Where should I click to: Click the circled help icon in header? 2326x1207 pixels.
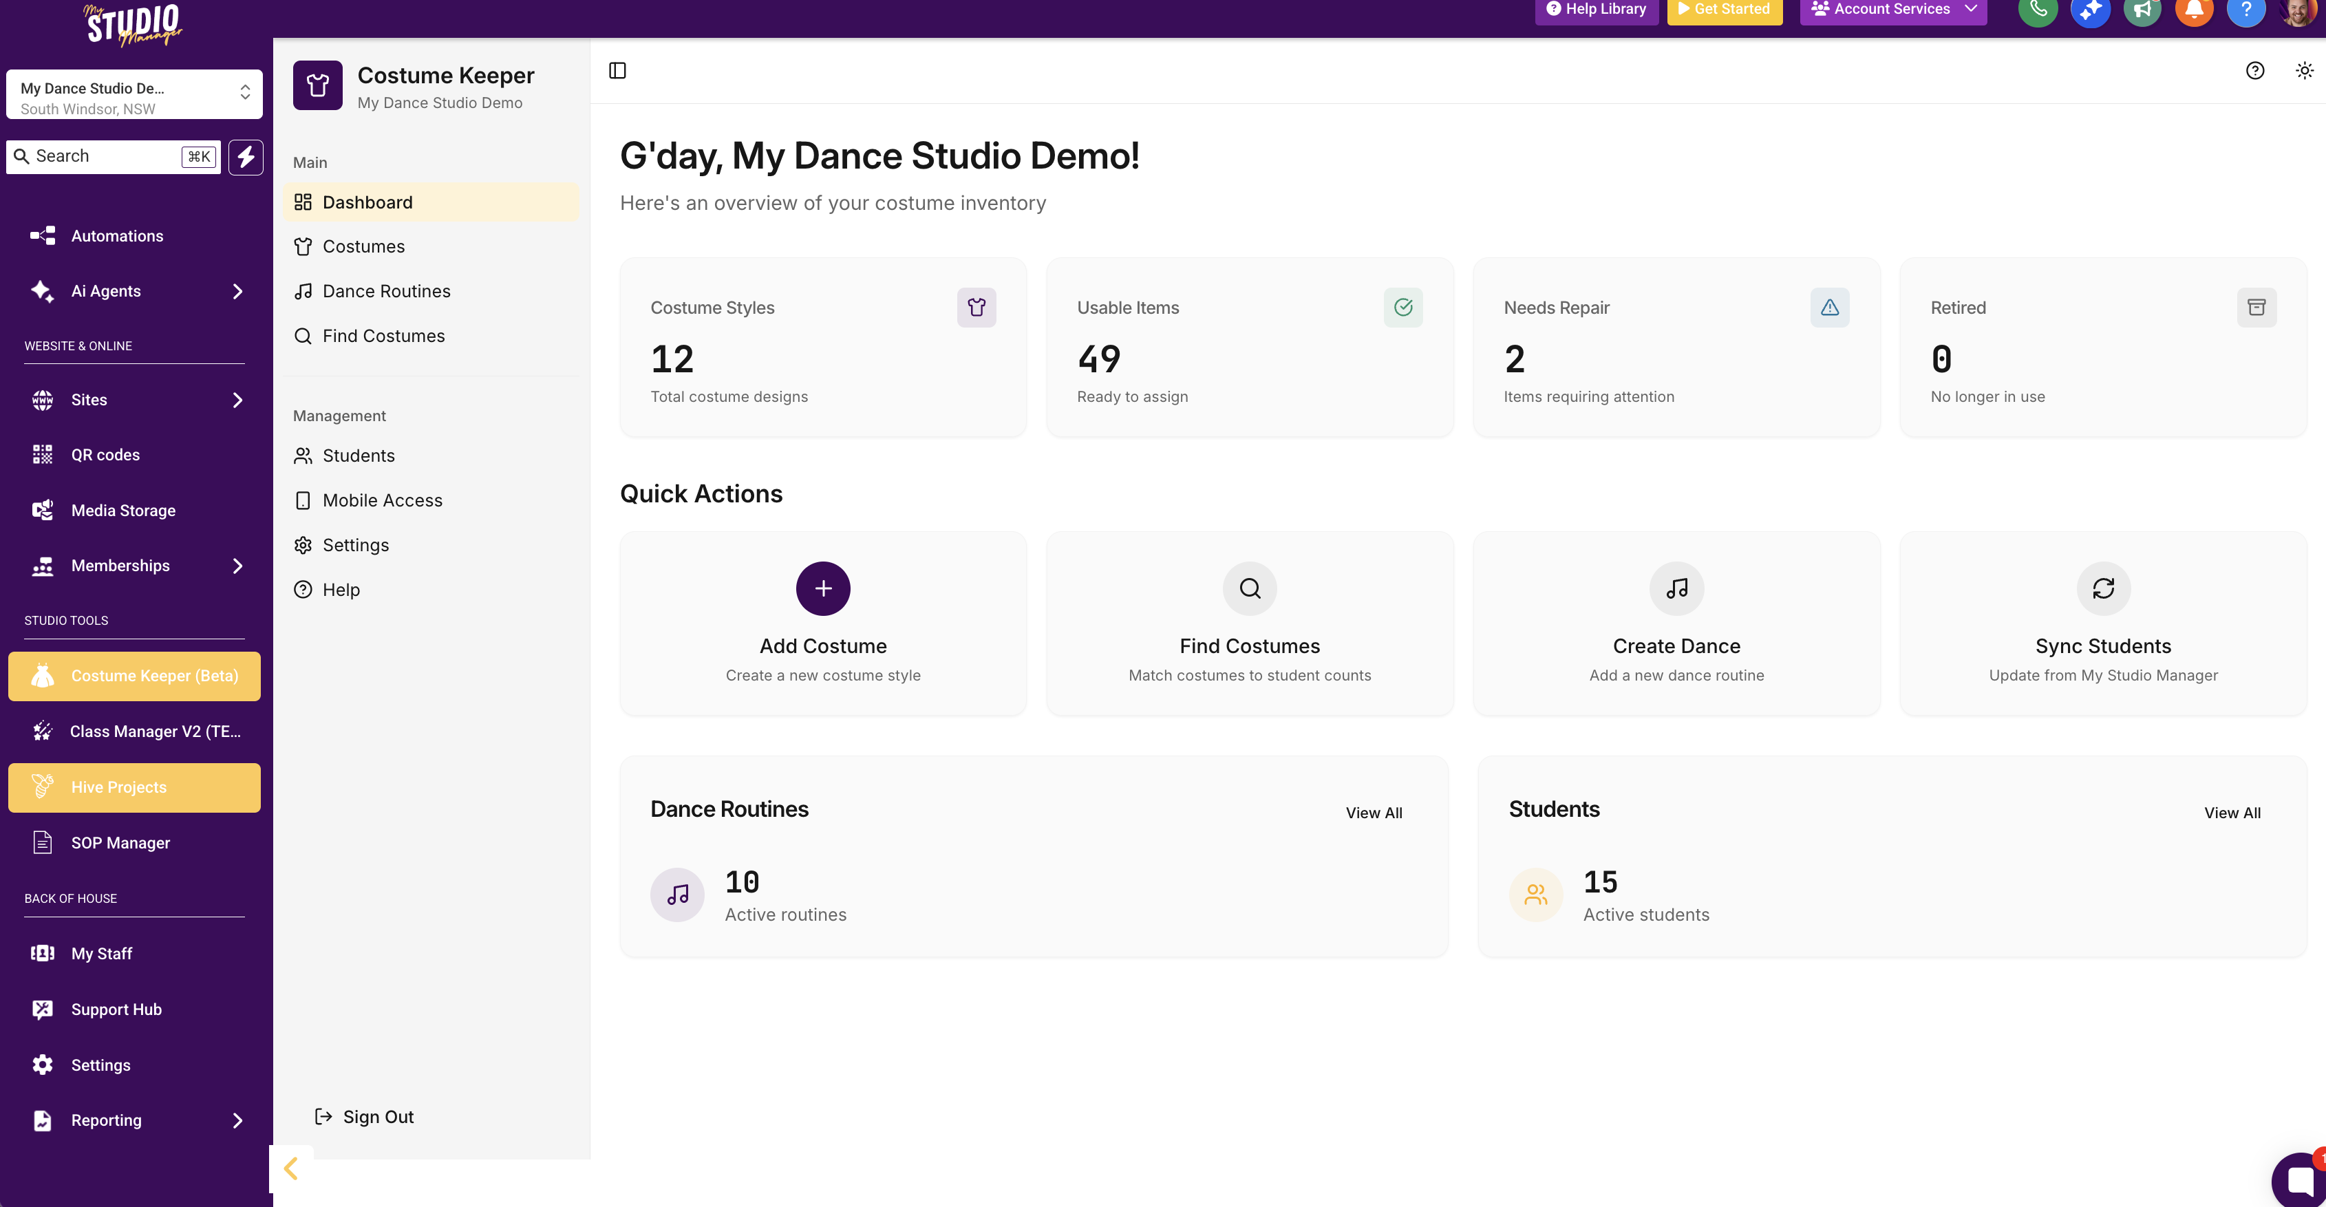(2254, 70)
